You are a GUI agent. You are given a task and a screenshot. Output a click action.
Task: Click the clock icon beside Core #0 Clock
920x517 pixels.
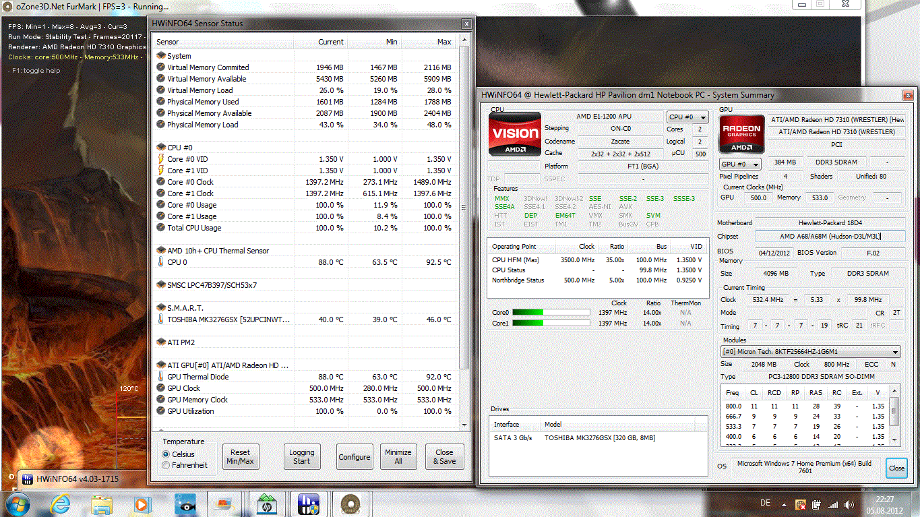(160, 182)
